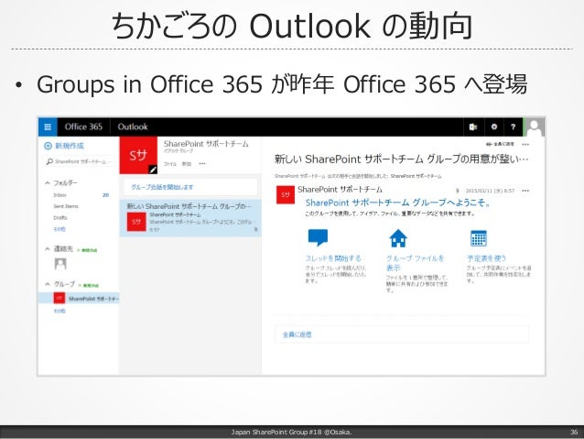Image resolution: width=584 pixels, height=439 pixels.
Task: Open the ファイル tab in group header
Action: (x=170, y=164)
